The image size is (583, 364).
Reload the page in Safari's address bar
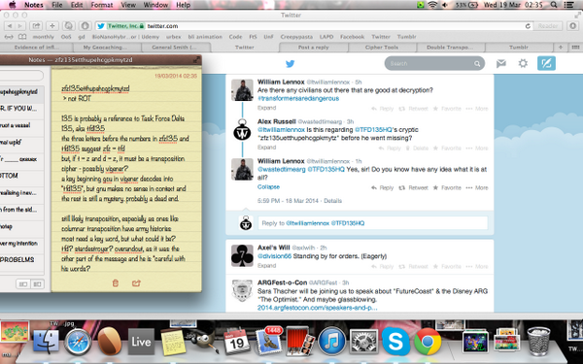pos(528,26)
